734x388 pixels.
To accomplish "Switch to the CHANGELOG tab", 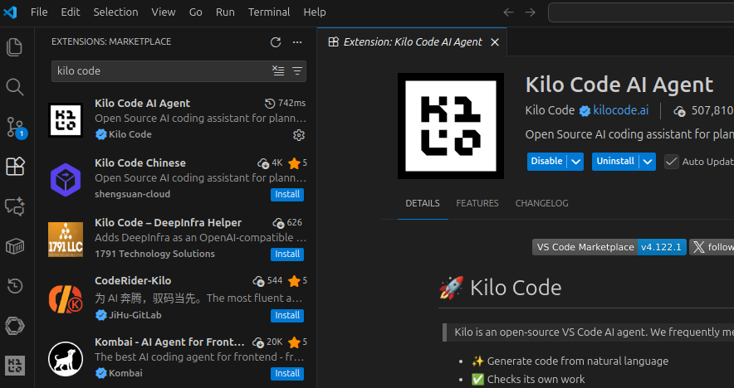I will tap(541, 203).
